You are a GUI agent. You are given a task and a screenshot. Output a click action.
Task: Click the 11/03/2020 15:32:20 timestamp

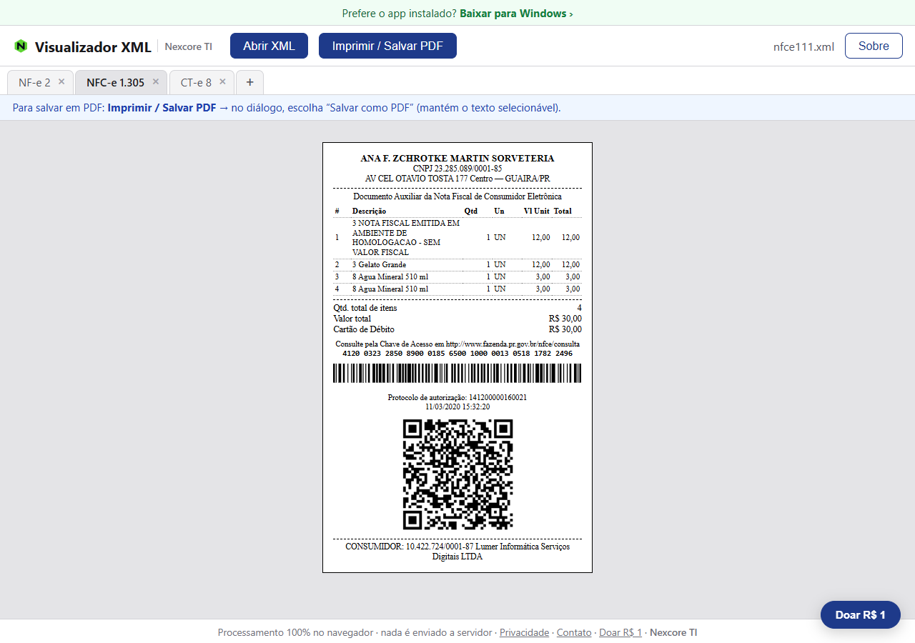tap(457, 407)
